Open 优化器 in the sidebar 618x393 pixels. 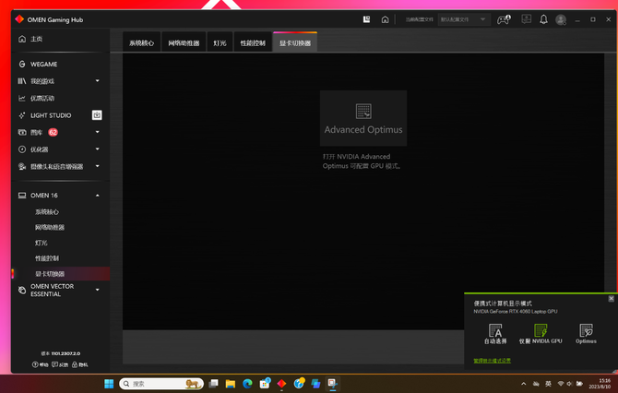(39, 149)
